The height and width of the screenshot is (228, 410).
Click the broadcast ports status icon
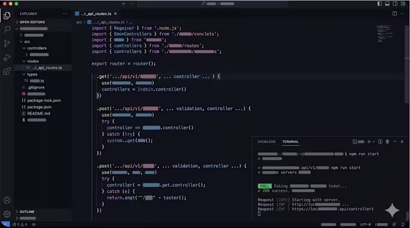tap(34, 224)
